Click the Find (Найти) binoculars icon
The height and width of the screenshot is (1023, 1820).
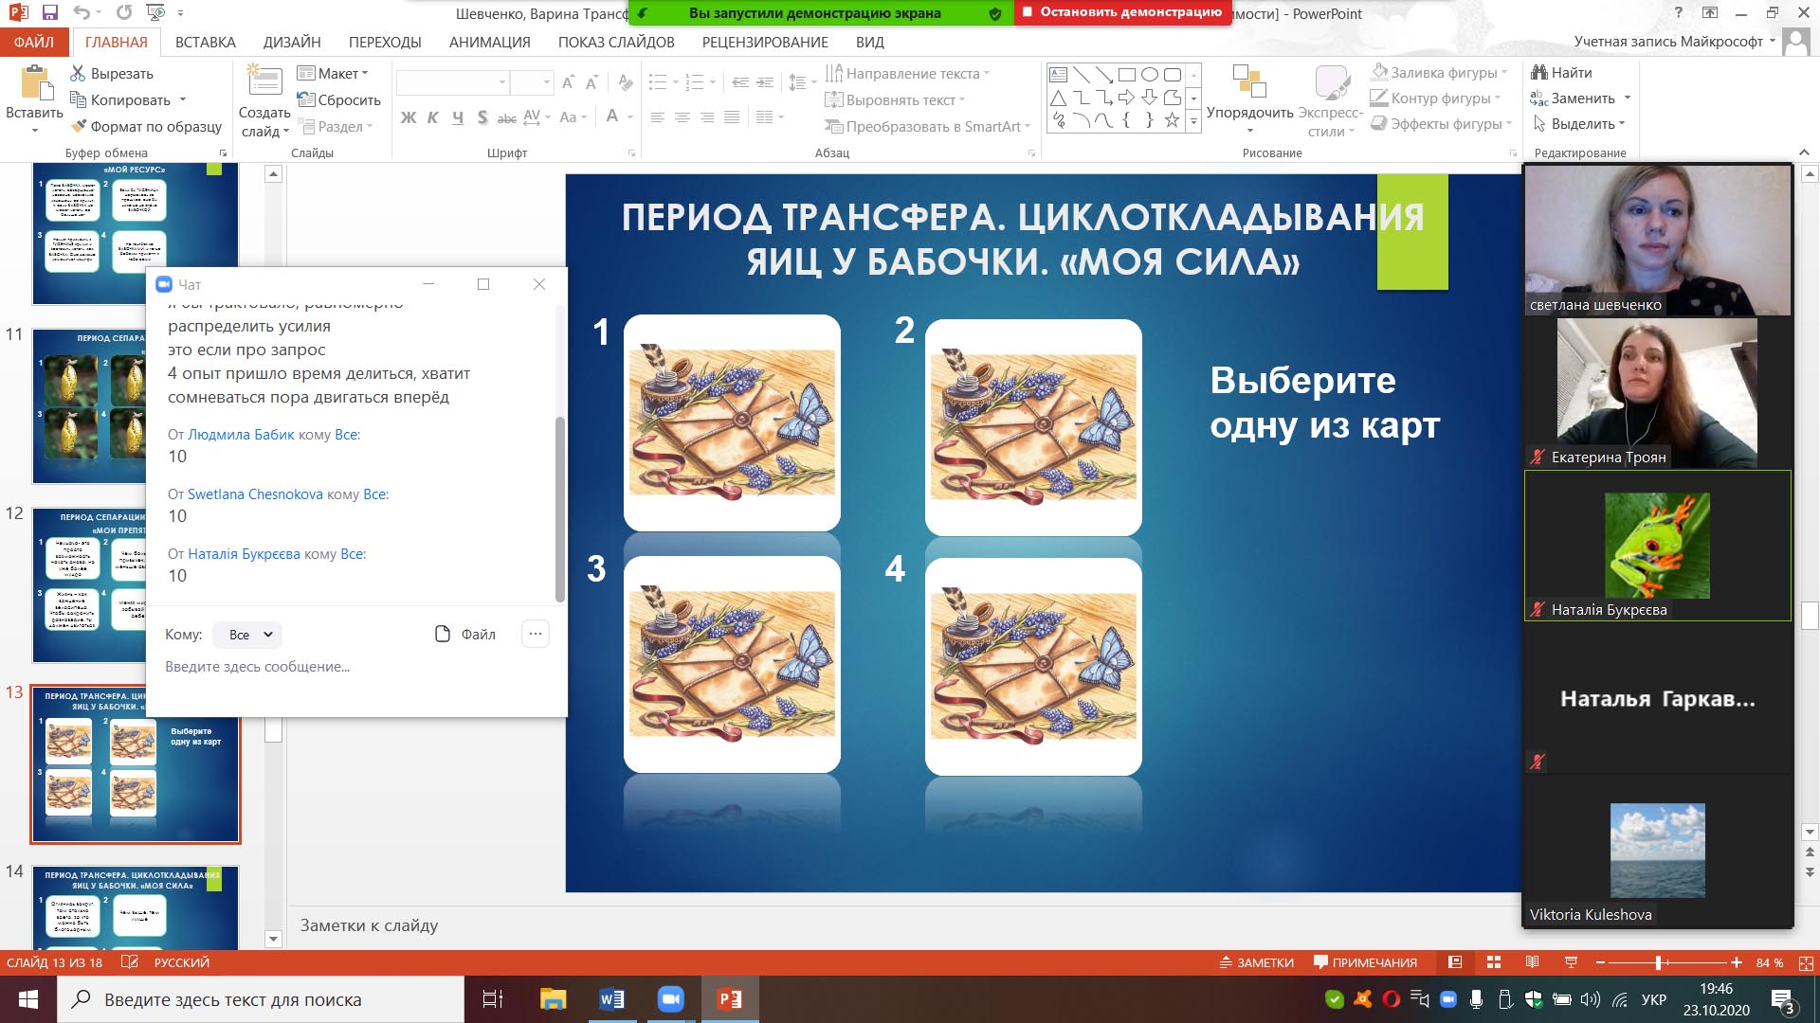pyautogui.click(x=1539, y=72)
